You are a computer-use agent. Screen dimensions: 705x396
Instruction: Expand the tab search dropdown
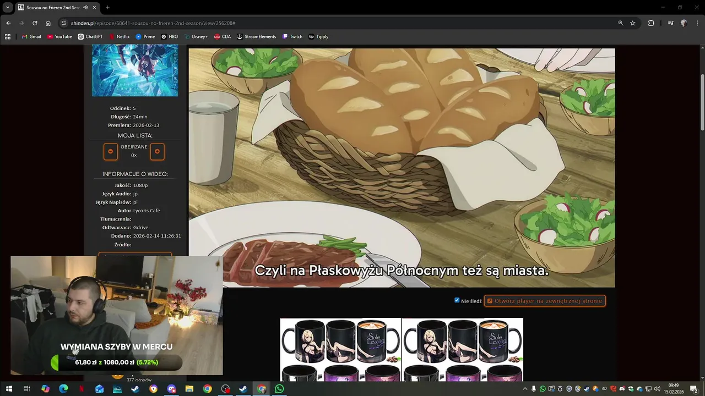pos(7,7)
